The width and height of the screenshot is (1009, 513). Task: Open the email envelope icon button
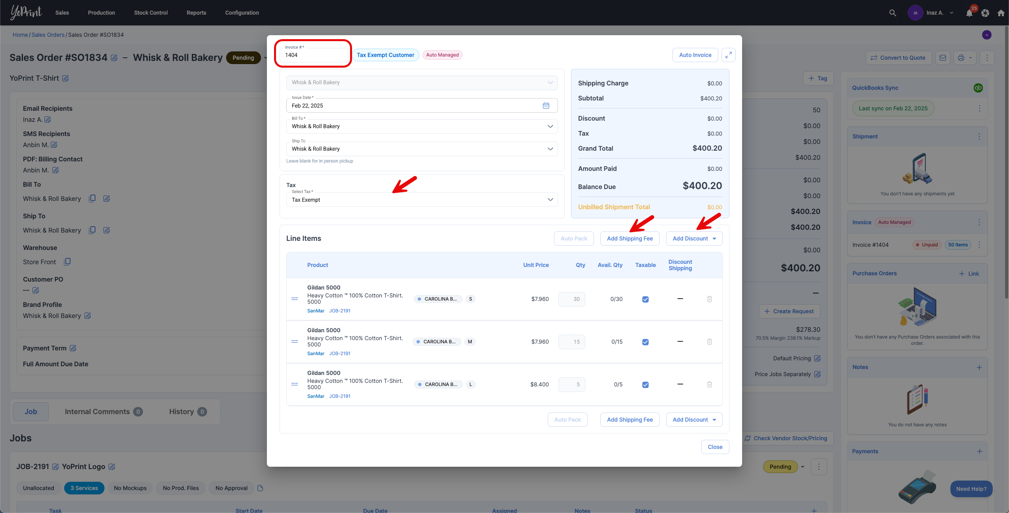pyautogui.click(x=943, y=58)
